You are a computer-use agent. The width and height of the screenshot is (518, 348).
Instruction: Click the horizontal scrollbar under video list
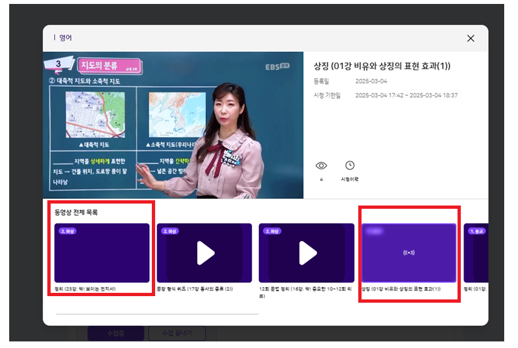(157, 314)
